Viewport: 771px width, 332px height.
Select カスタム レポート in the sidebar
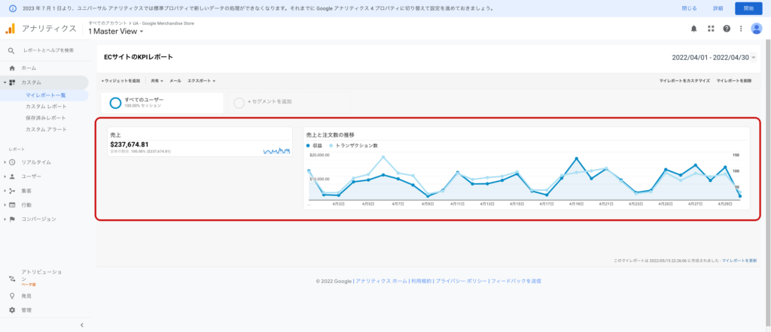click(46, 107)
